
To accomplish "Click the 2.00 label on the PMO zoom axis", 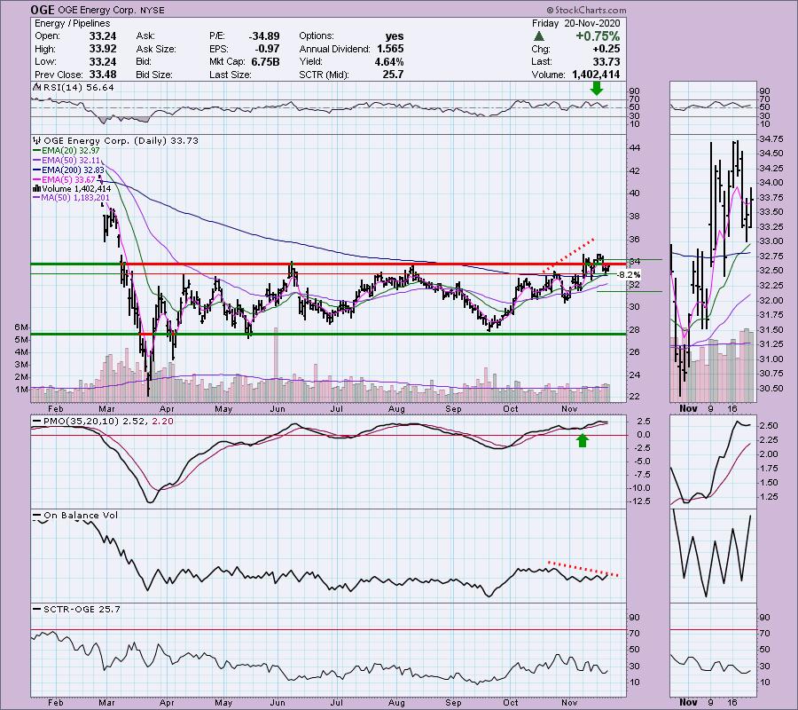I will (x=769, y=454).
